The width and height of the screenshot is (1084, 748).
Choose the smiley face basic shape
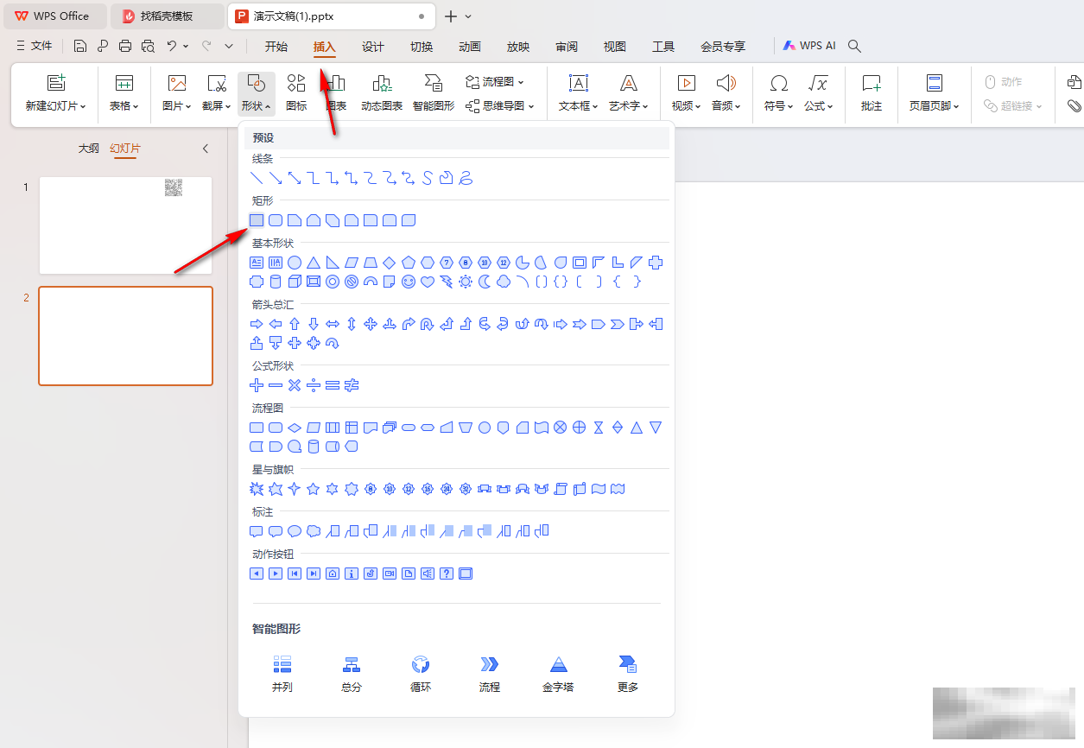tap(409, 282)
